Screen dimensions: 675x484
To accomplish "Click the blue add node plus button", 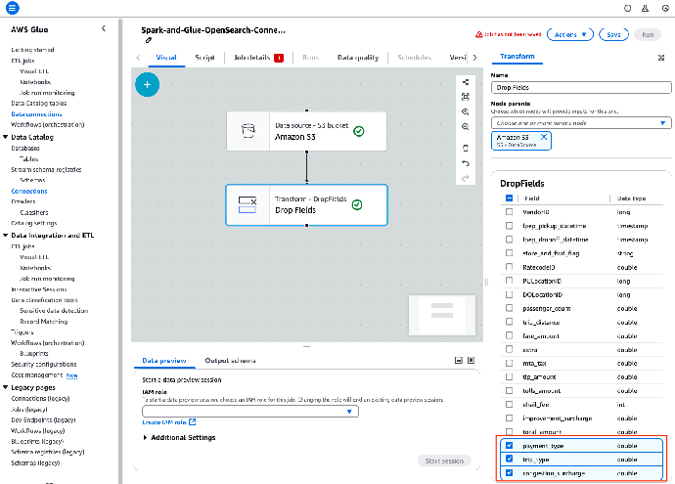I will [147, 85].
